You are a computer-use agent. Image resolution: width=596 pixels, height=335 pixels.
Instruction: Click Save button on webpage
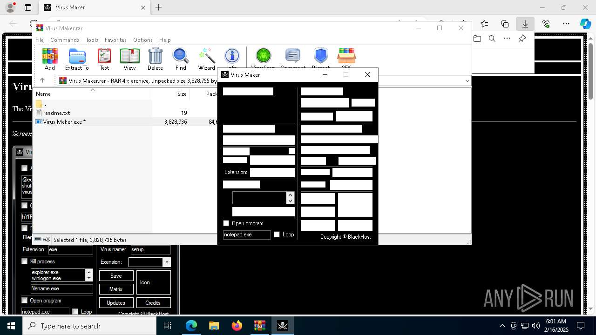click(x=116, y=275)
